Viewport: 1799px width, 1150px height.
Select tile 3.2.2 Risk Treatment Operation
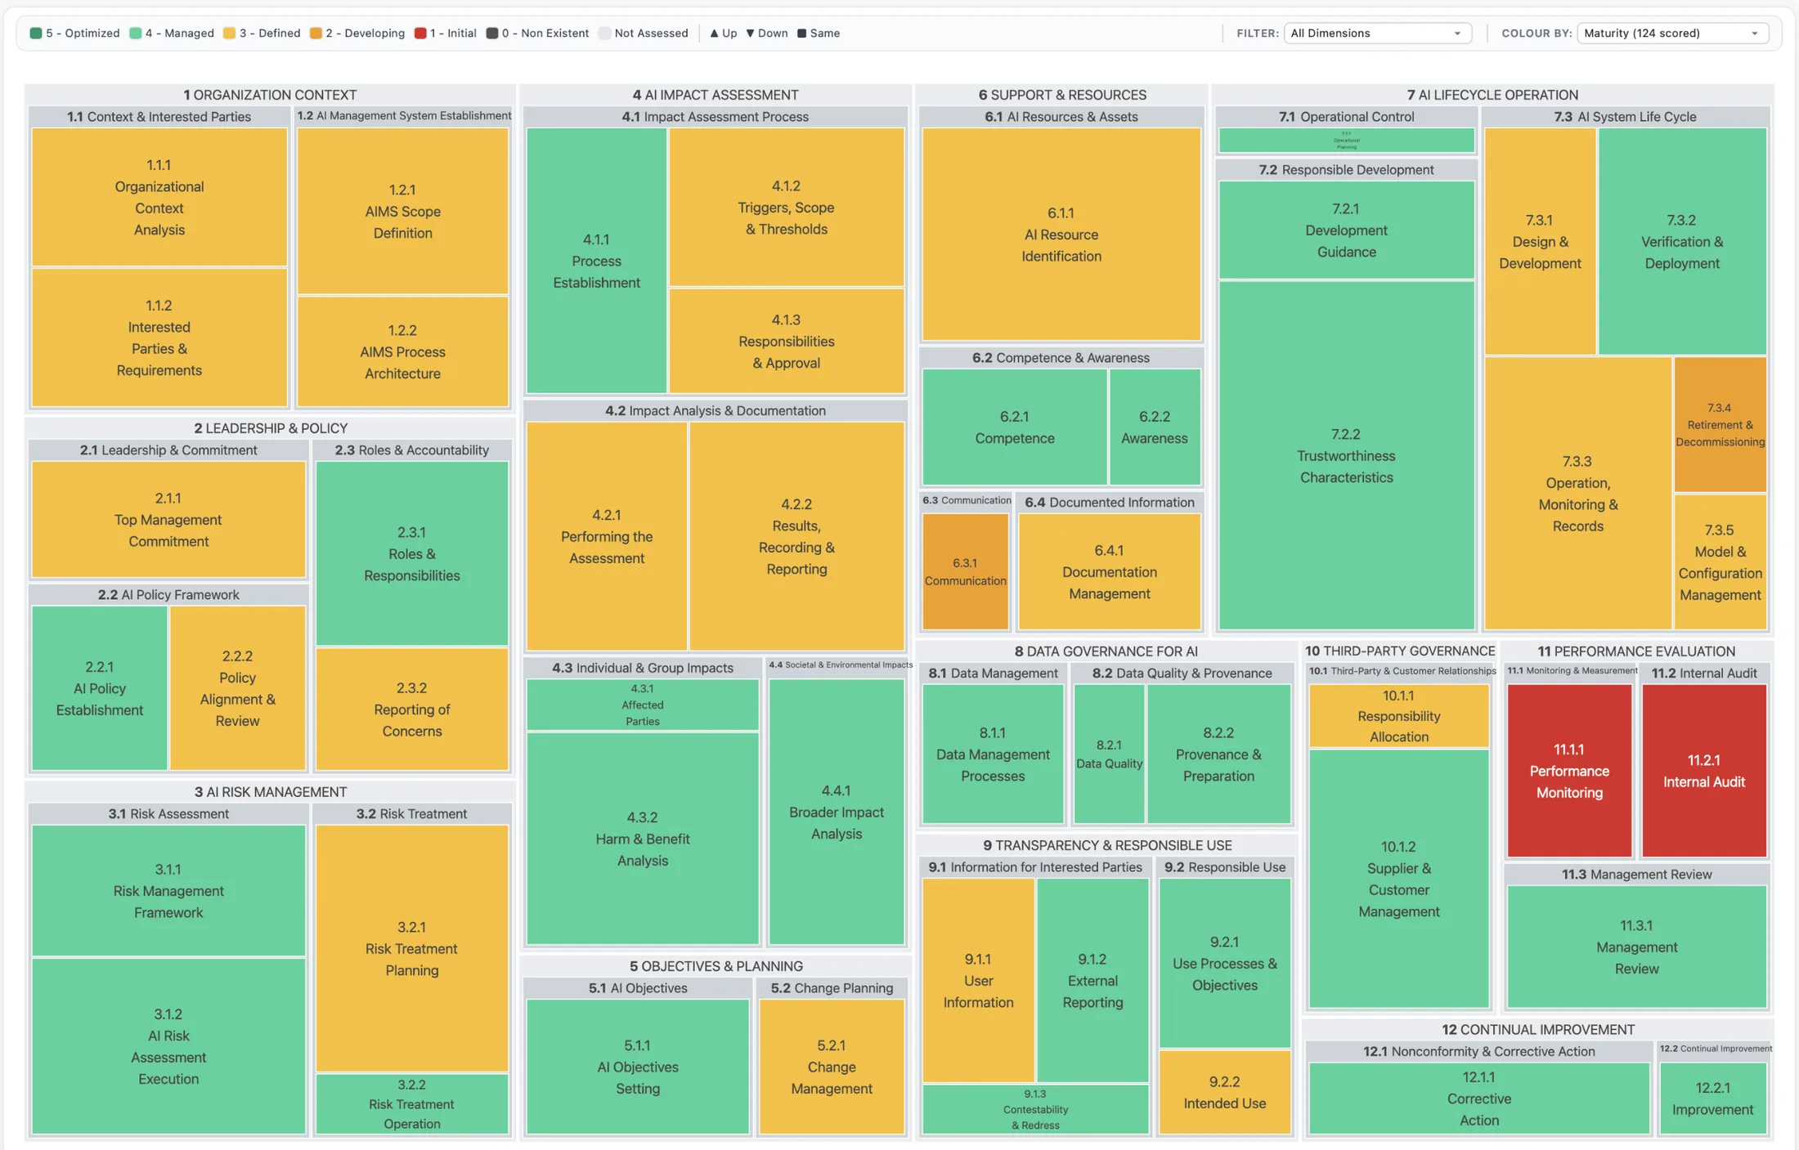click(x=411, y=1103)
